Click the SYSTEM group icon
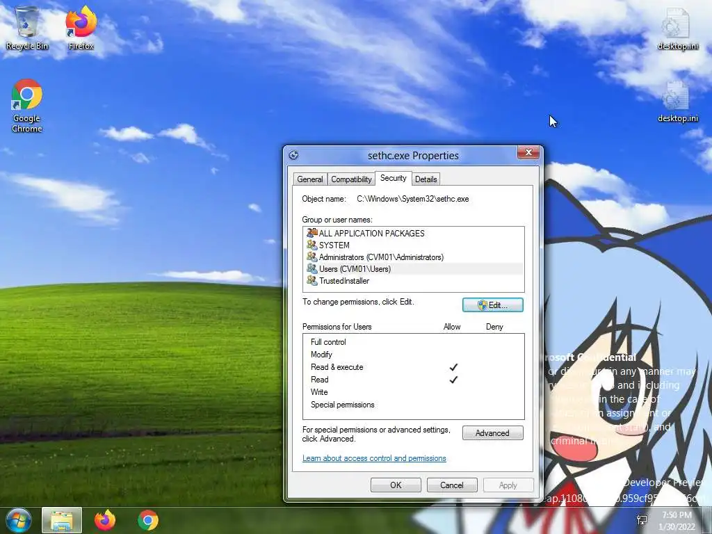Viewport: 712px width, 534px height. (x=311, y=245)
